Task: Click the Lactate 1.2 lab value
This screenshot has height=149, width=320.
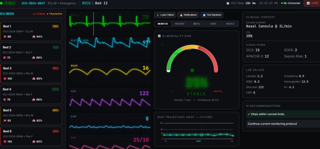Action: pyautogui.click(x=254, y=76)
